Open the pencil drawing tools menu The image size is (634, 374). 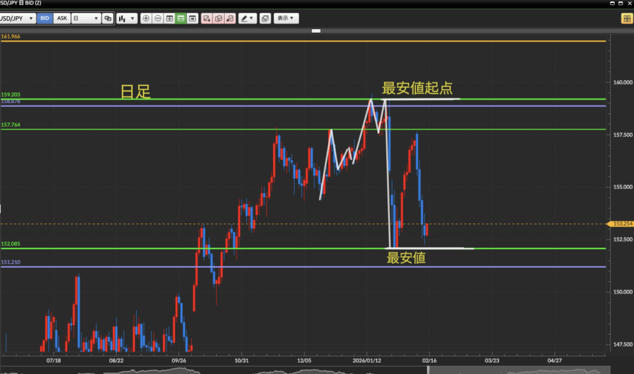tap(248, 19)
